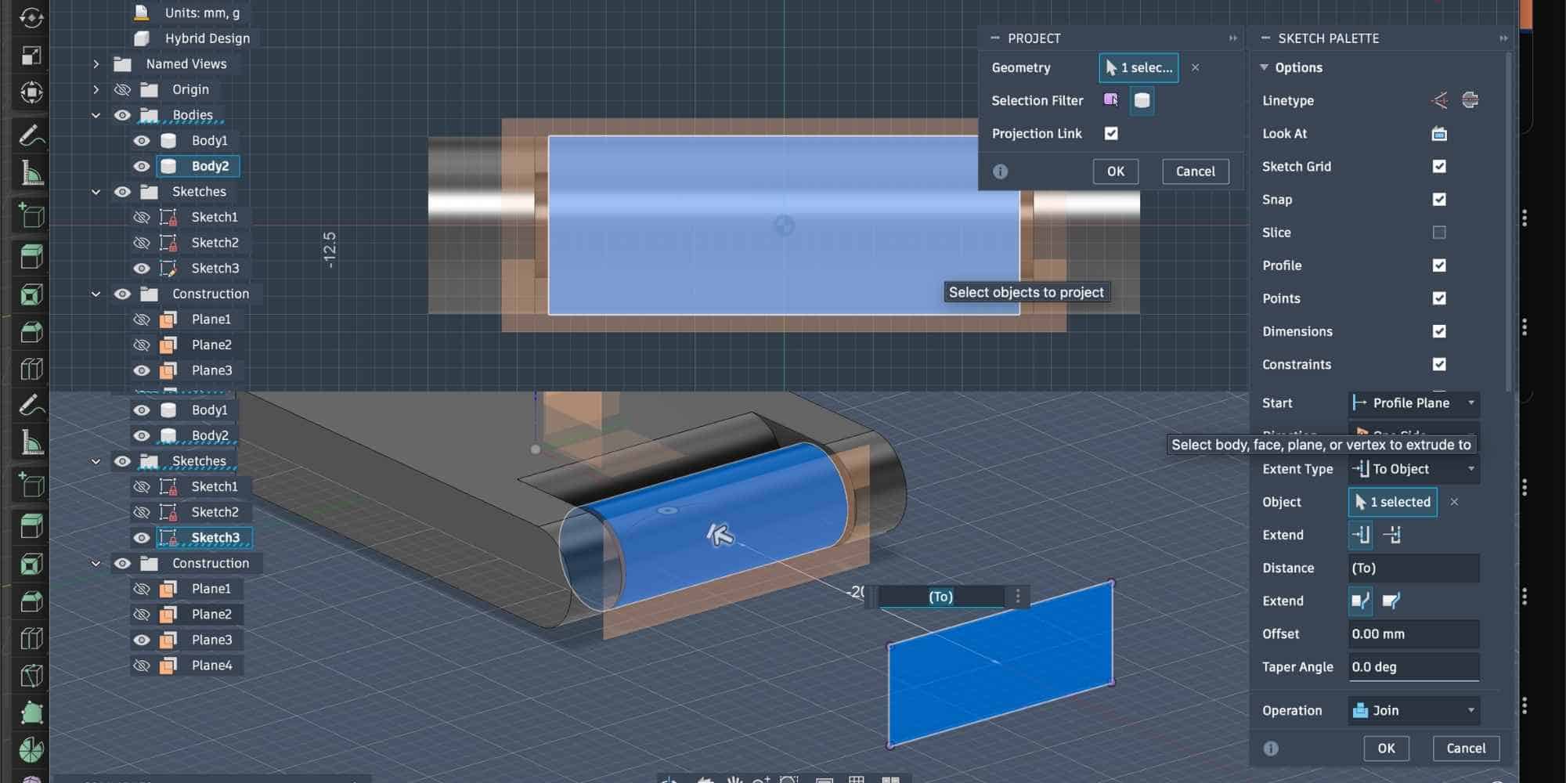1566x783 pixels.
Task: Enable the Slice checkbox
Action: 1439,233
